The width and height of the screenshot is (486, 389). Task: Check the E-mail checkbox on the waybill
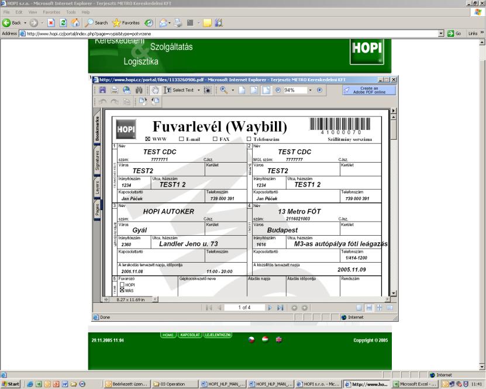[181, 139]
